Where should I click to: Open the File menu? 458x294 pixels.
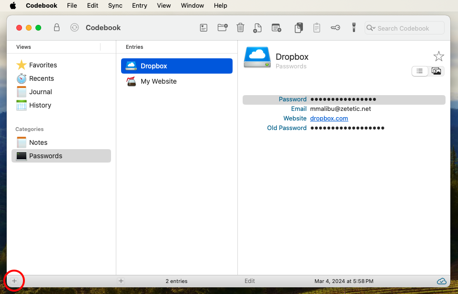(72, 6)
